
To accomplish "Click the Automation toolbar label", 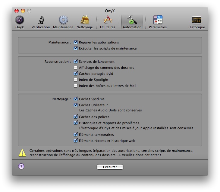I will click(132, 27).
